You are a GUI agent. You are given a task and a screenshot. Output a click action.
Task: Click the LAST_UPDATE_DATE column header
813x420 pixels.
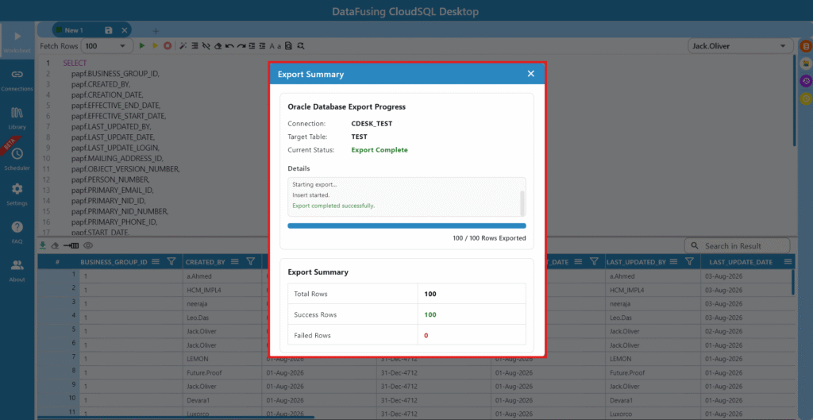[x=741, y=262]
